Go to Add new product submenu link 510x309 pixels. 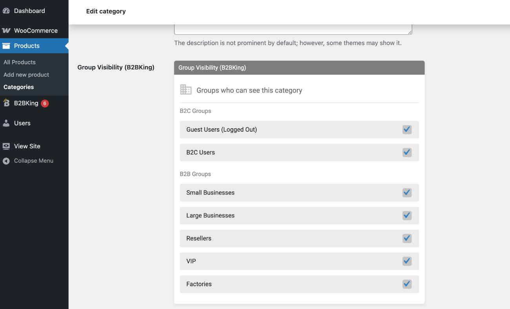tap(26, 75)
